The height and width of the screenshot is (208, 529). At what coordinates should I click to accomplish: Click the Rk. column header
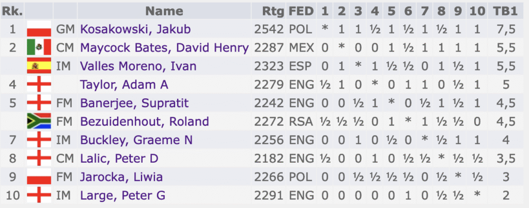12,11
